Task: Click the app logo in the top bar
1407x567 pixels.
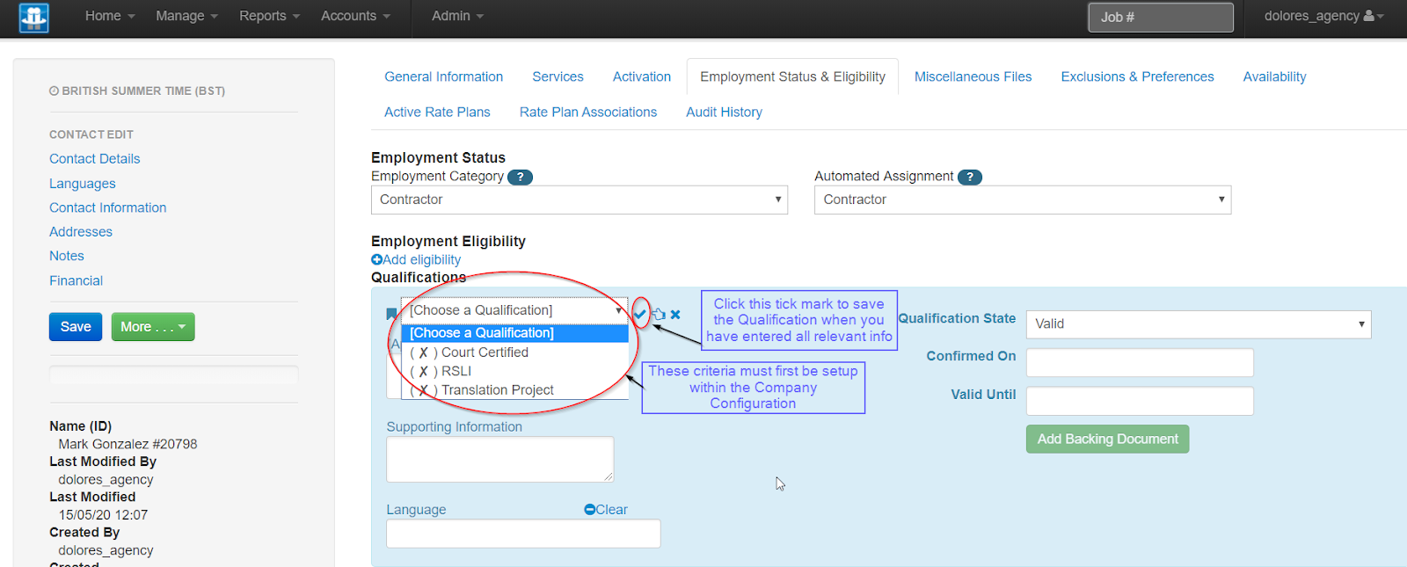Action: 33,17
